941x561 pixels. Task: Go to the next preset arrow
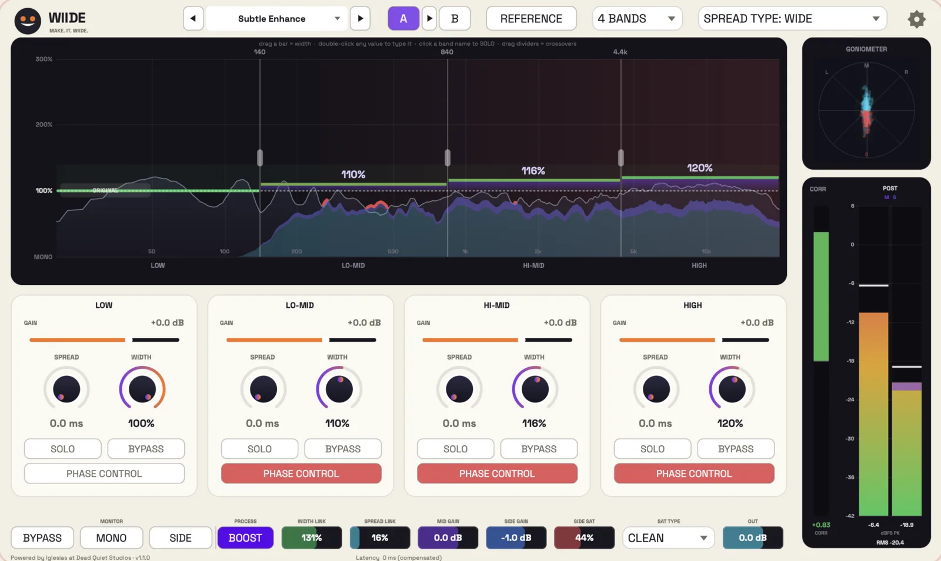coord(360,18)
